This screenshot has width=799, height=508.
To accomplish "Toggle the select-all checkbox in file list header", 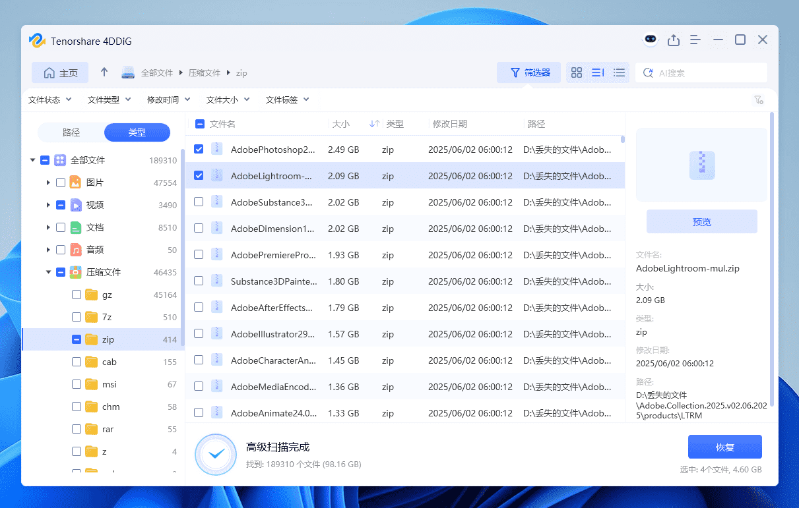I will pyautogui.click(x=198, y=123).
